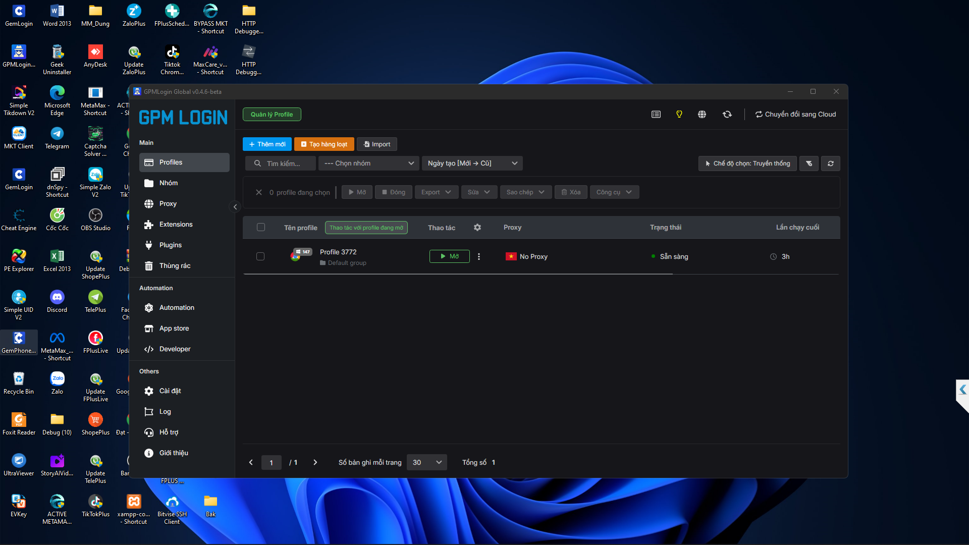Open Cốc Cốc browser desktop icon
The width and height of the screenshot is (969, 545).
click(x=57, y=220)
